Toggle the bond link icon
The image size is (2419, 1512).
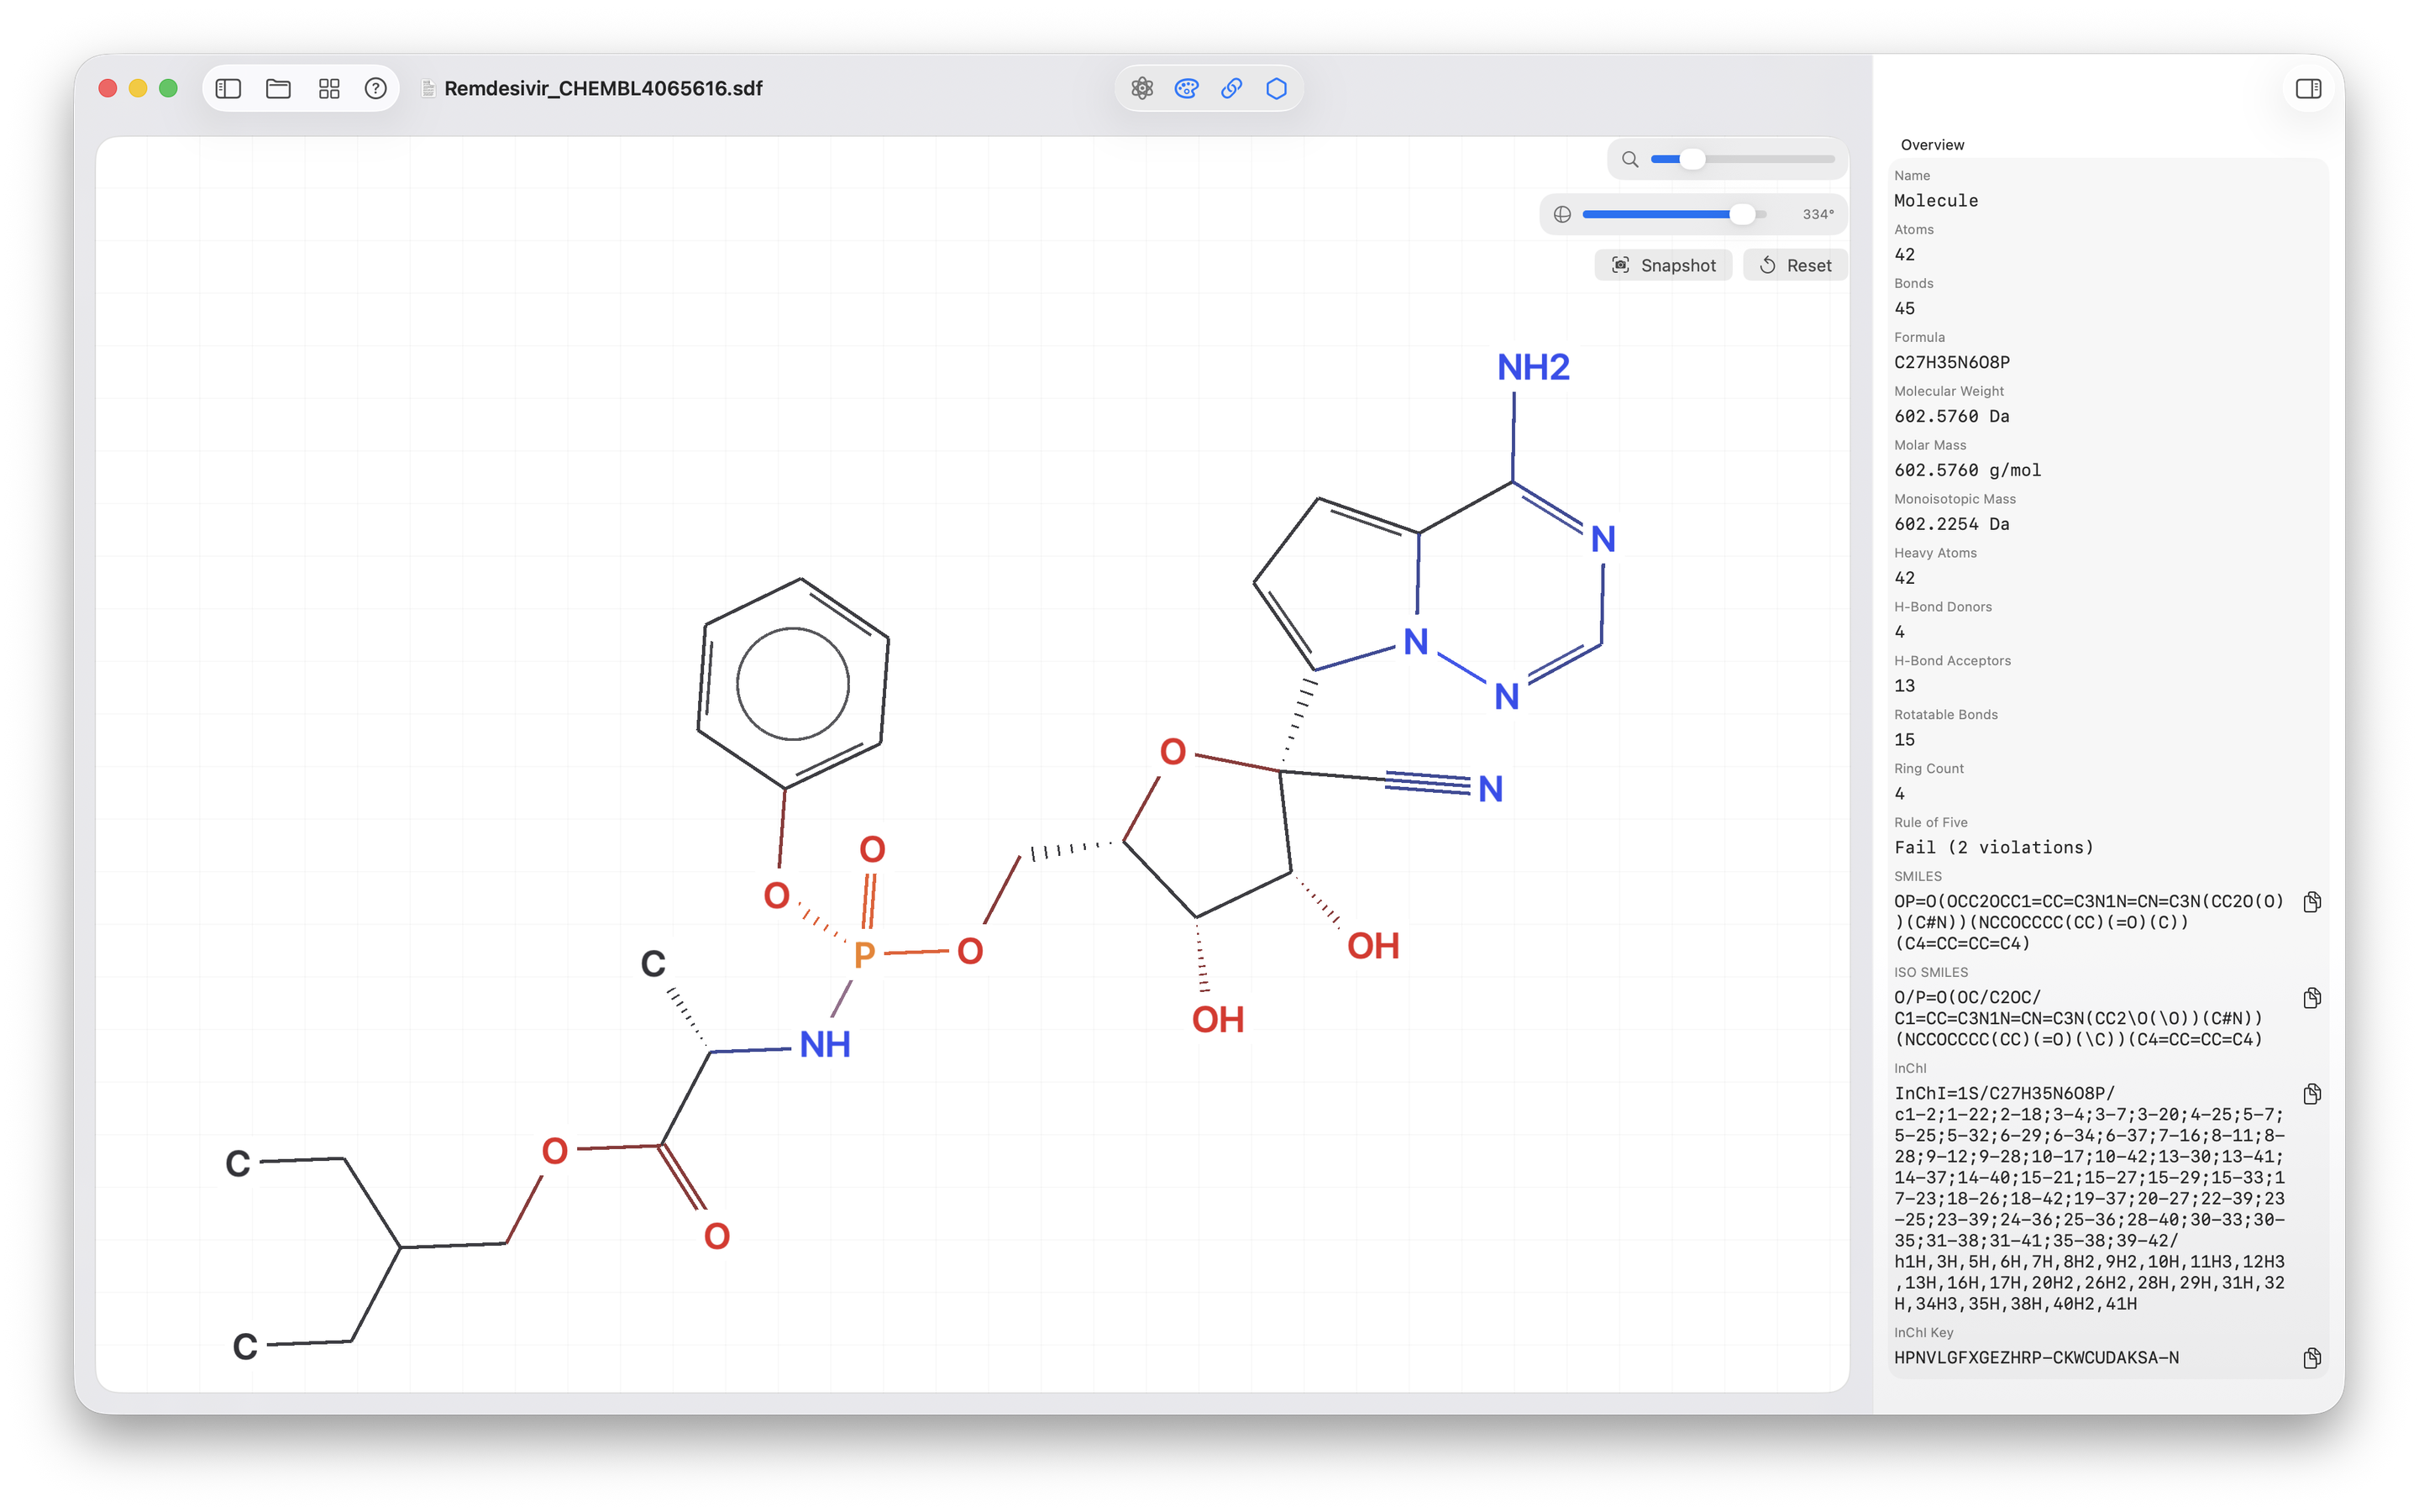(1231, 89)
